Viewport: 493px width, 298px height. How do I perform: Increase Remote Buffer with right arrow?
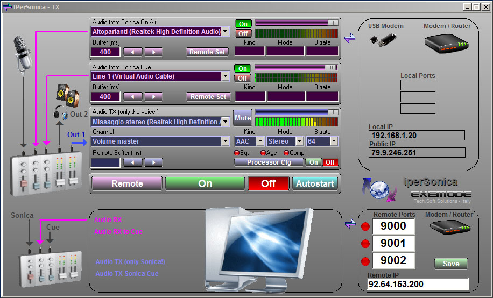153,162
